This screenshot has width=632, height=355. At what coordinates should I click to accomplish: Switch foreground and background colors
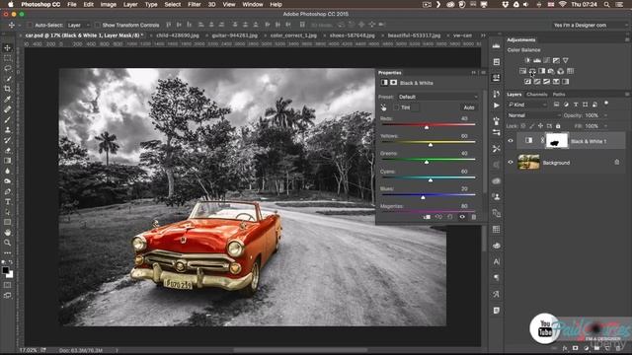pyautogui.click(x=11, y=262)
